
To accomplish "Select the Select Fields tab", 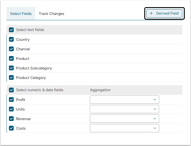I will (21, 14).
